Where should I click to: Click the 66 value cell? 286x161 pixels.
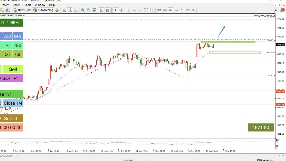18,54
